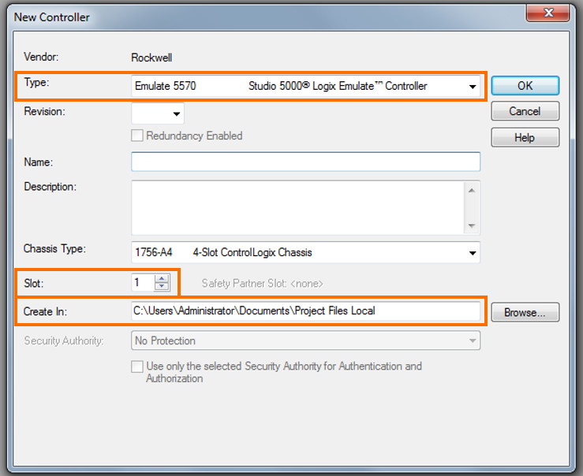Click Description scrollbar up arrow

click(472, 191)
